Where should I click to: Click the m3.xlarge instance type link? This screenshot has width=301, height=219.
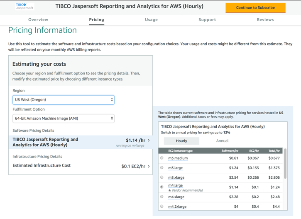176,177
